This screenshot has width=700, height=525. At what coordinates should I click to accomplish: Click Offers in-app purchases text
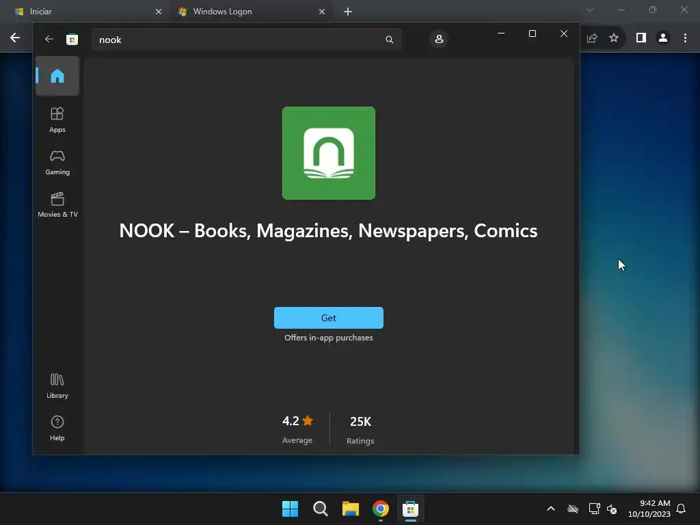pos(329,338)
